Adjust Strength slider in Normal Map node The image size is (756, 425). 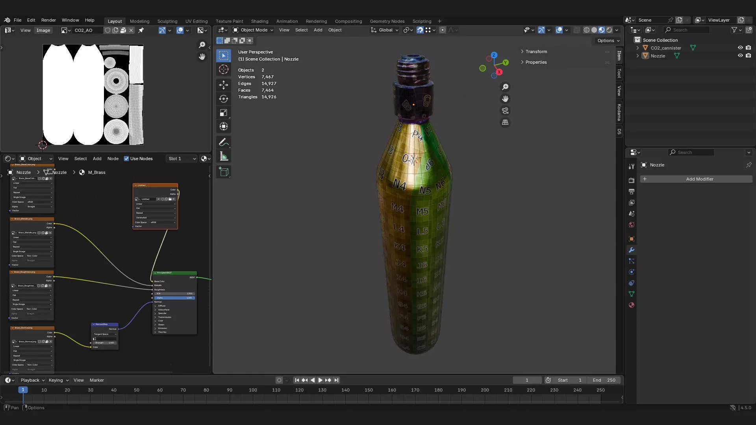pyautogui.click(x=105, y=343)
